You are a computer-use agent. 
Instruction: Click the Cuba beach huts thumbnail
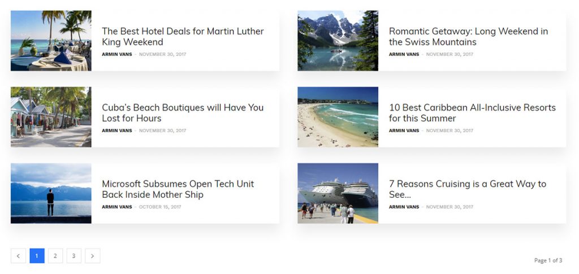(51, 117)
